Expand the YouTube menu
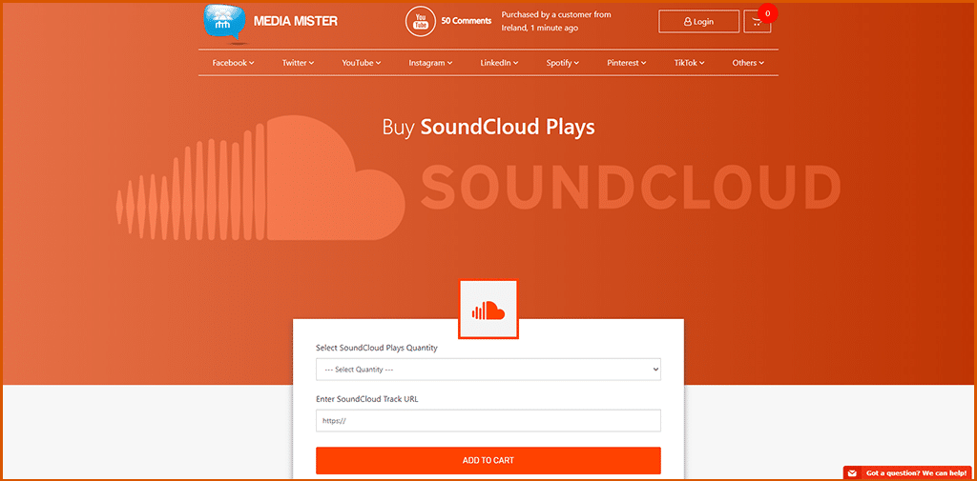 coord(362,63)
